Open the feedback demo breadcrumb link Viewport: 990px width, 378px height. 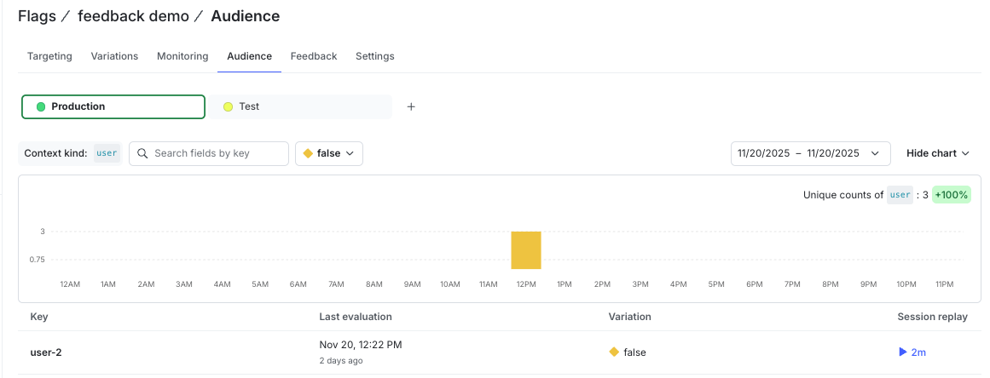(133, 16)
